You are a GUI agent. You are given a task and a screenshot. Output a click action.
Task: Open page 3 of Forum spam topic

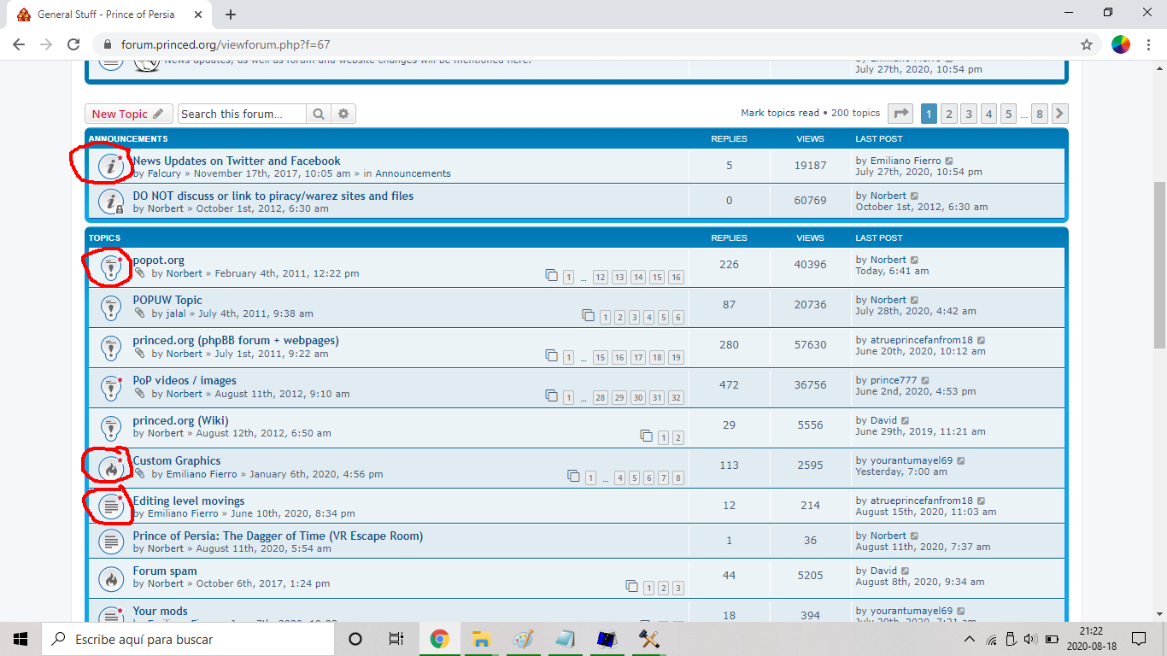coord(677,589)
